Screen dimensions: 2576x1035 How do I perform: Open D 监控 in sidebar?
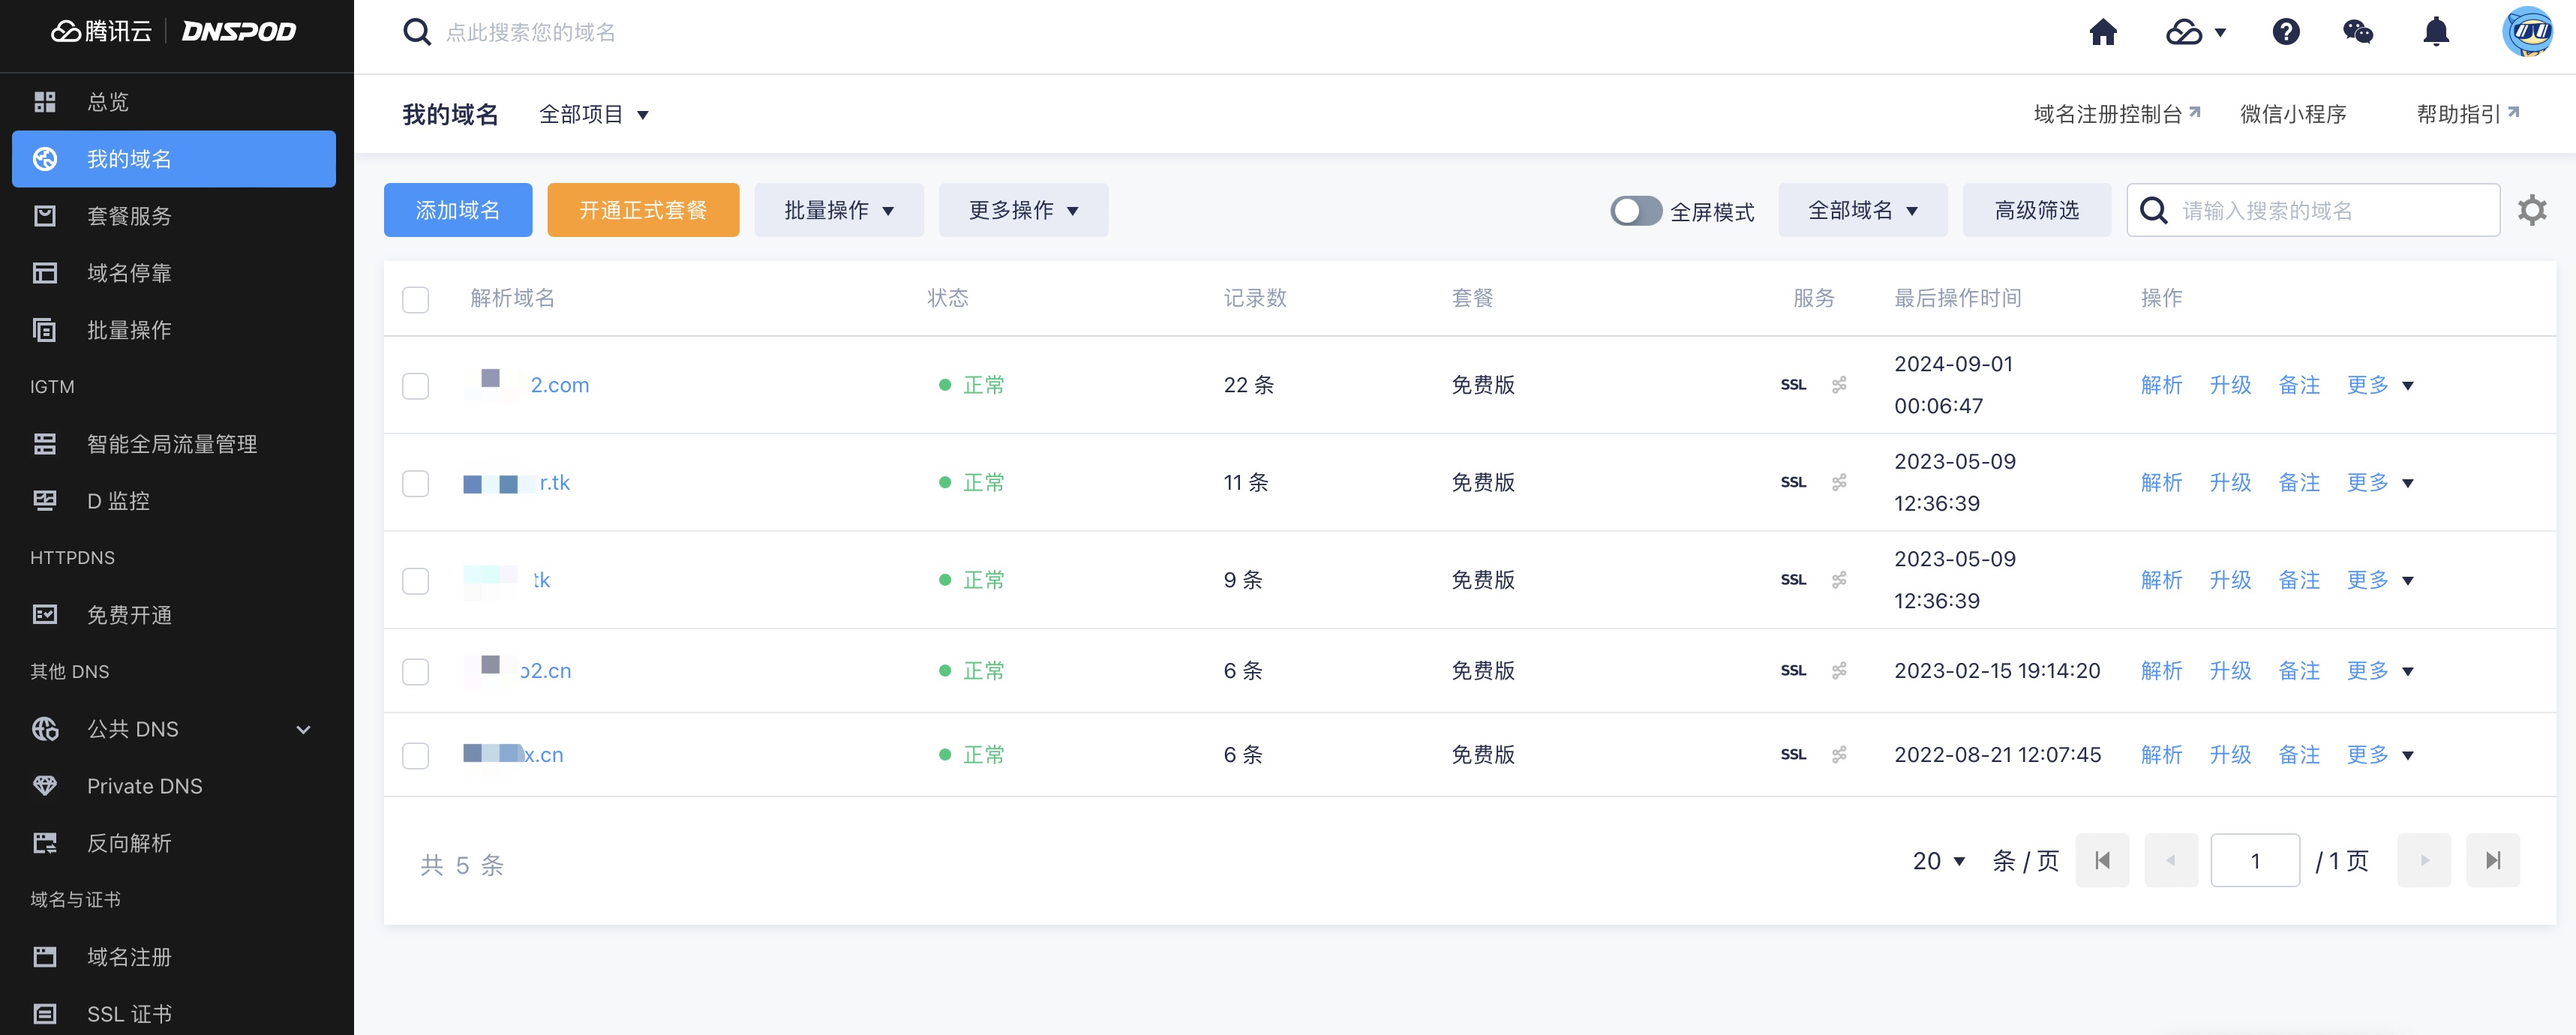click(174, 501)
